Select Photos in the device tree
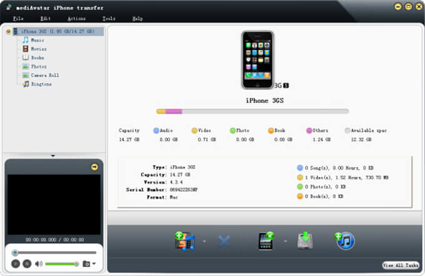This screenshot has height=276, width=425. 39,67
